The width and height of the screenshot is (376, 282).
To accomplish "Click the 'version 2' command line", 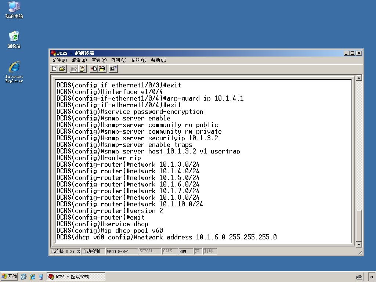I will click(109, 211).
